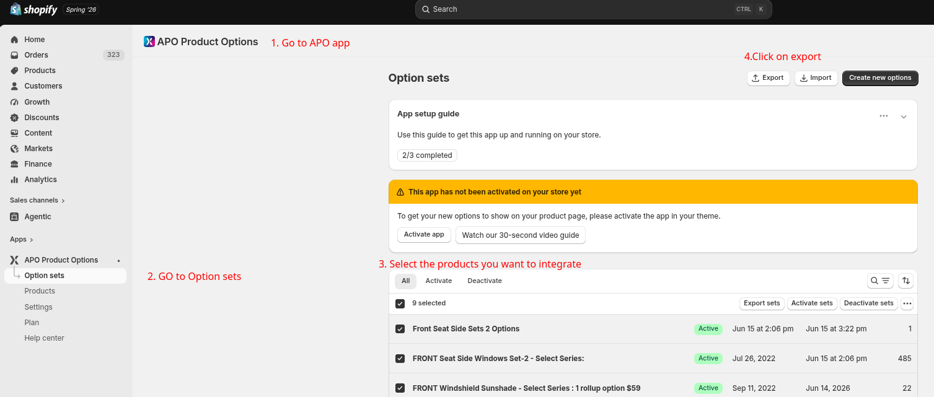Click Front Seat Side Sets 2 Options name

tap(466, 329)
